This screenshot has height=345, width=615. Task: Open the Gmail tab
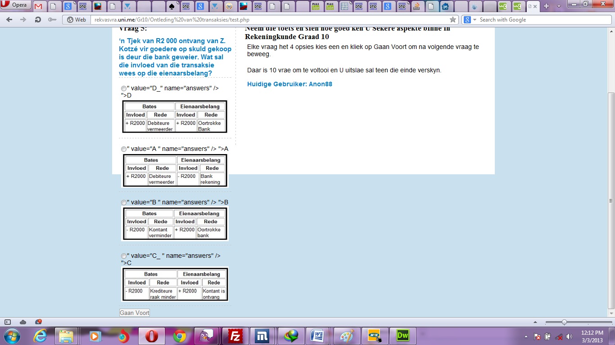[x=38, y=6]
